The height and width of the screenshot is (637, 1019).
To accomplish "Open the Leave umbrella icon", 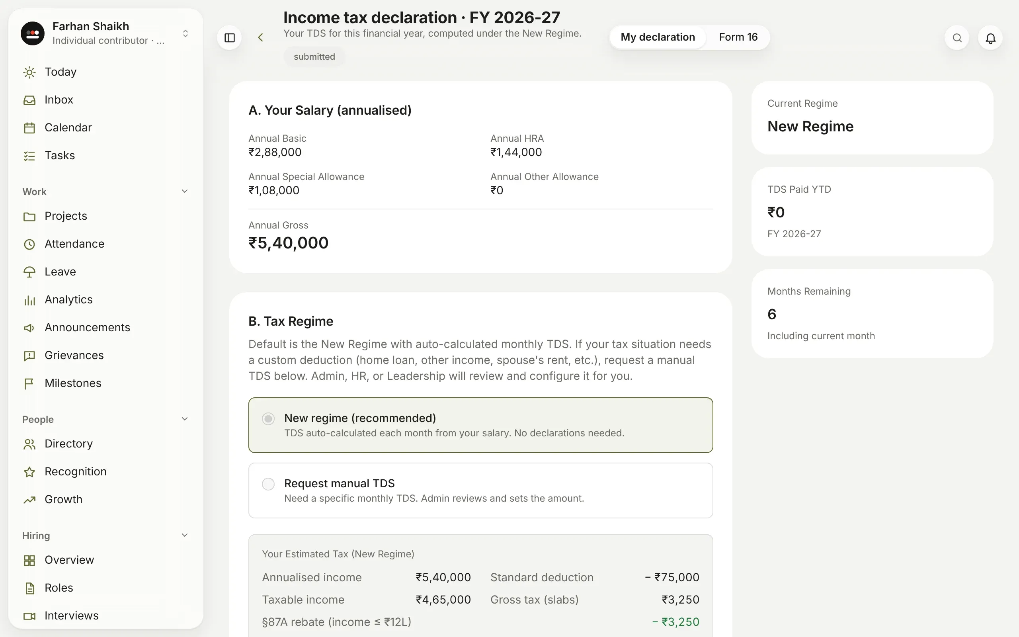I will (x=29, y=272).
